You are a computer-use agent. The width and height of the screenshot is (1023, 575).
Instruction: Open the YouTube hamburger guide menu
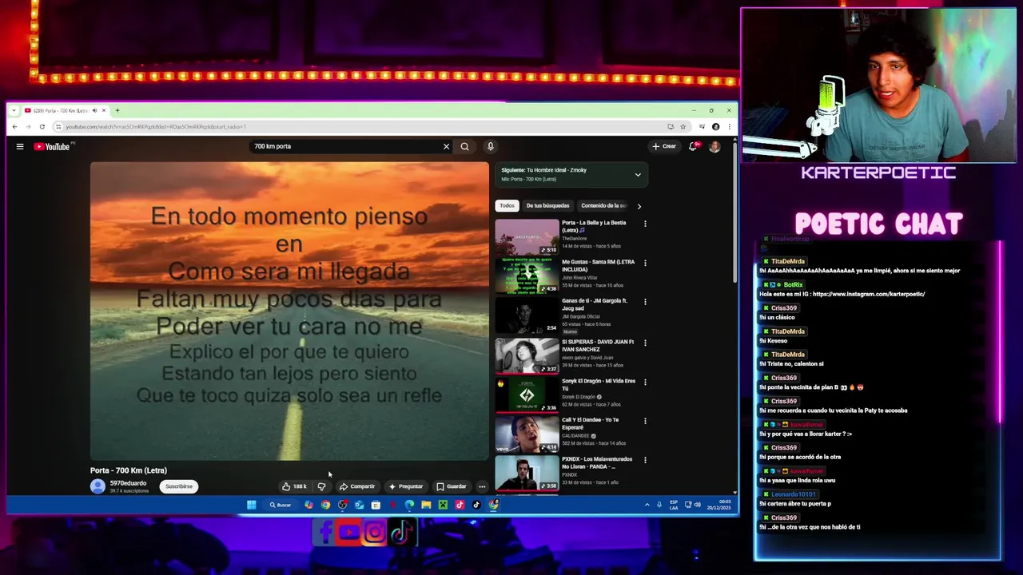click(x=20, y=146)
